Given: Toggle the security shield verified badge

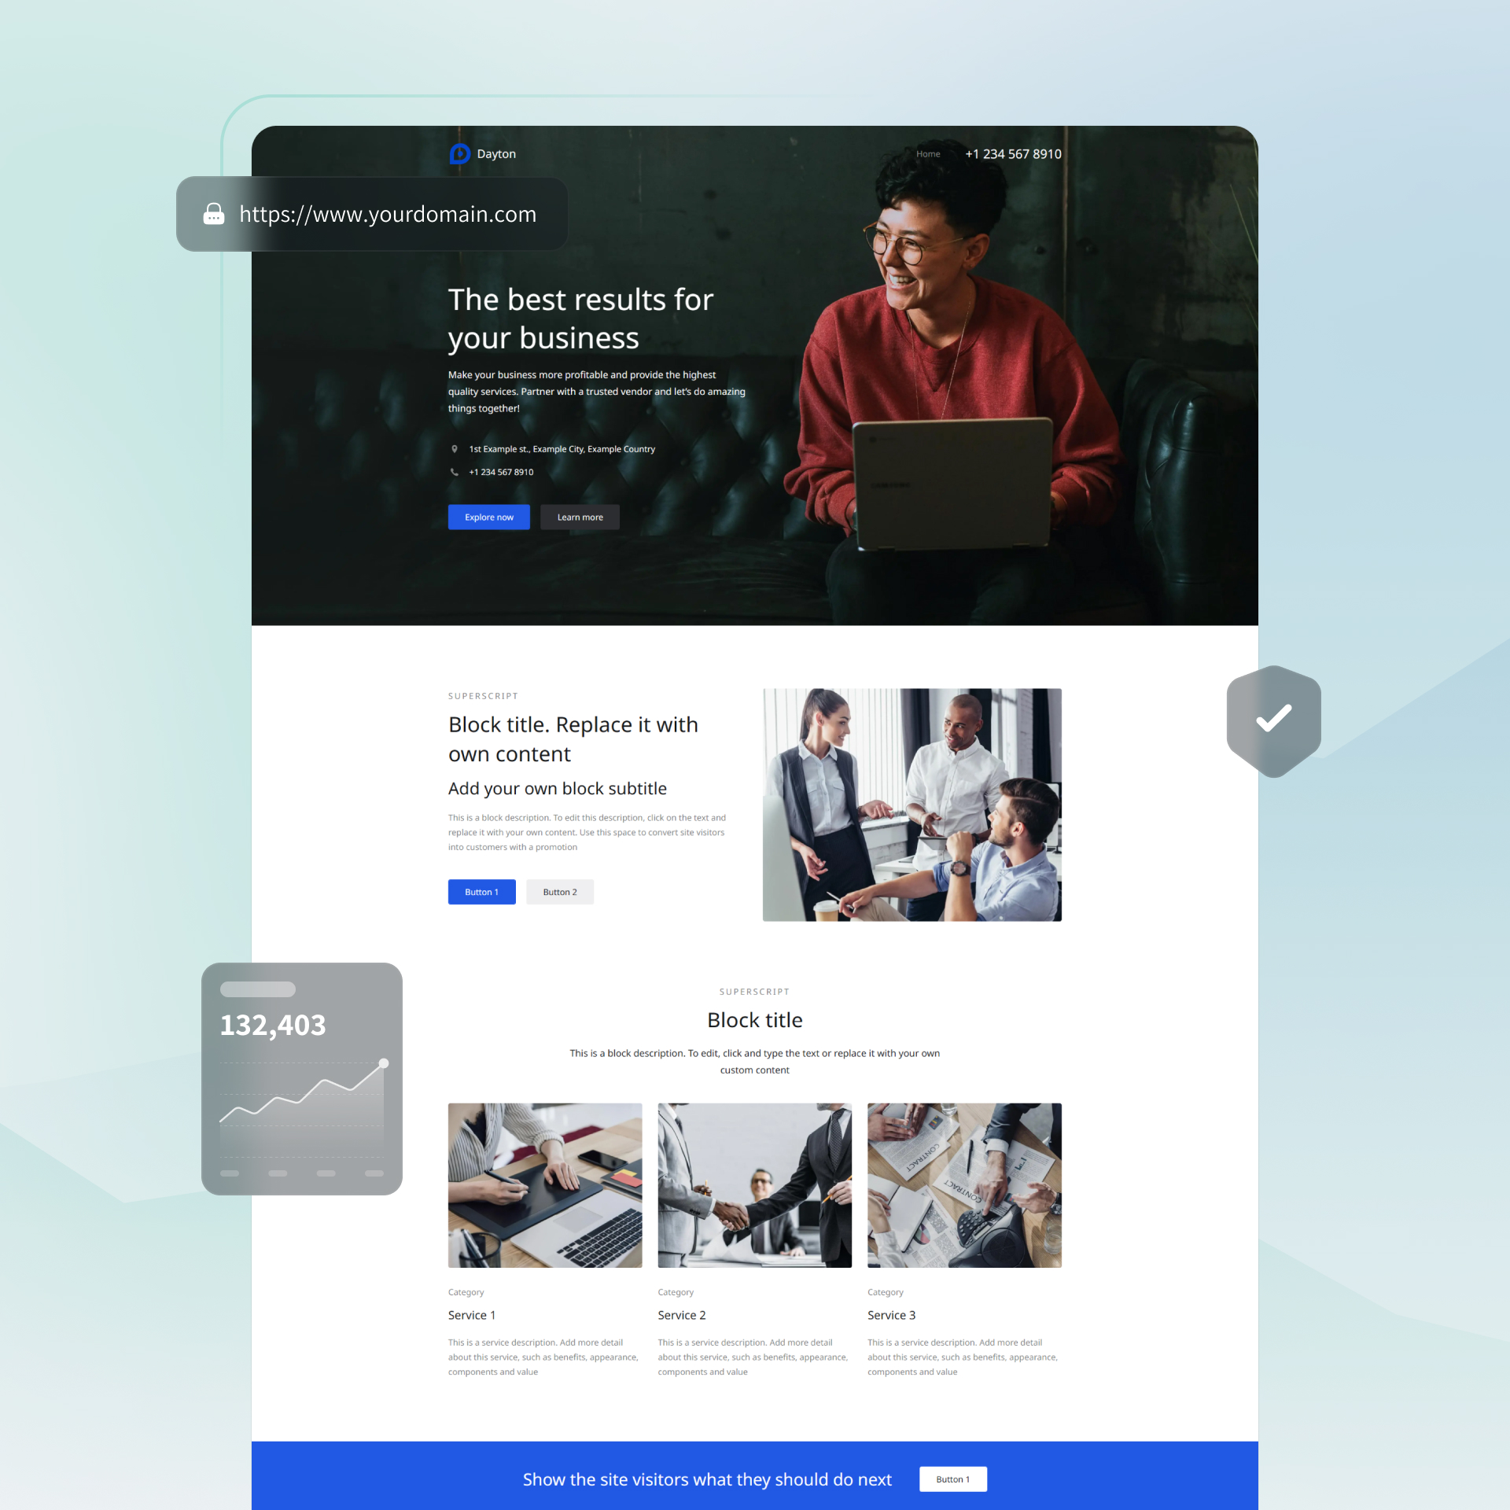Looking at the screenshot, I should pos(1272,719).
